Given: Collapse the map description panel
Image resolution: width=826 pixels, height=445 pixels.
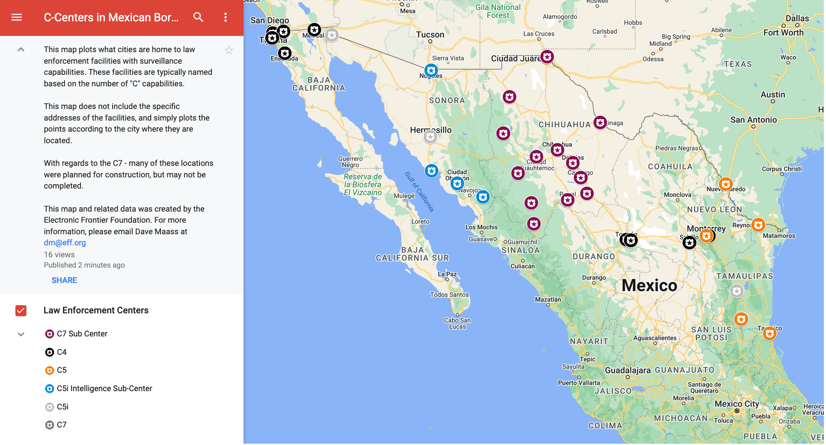Looking at the screenshot, I should [21, 50].
